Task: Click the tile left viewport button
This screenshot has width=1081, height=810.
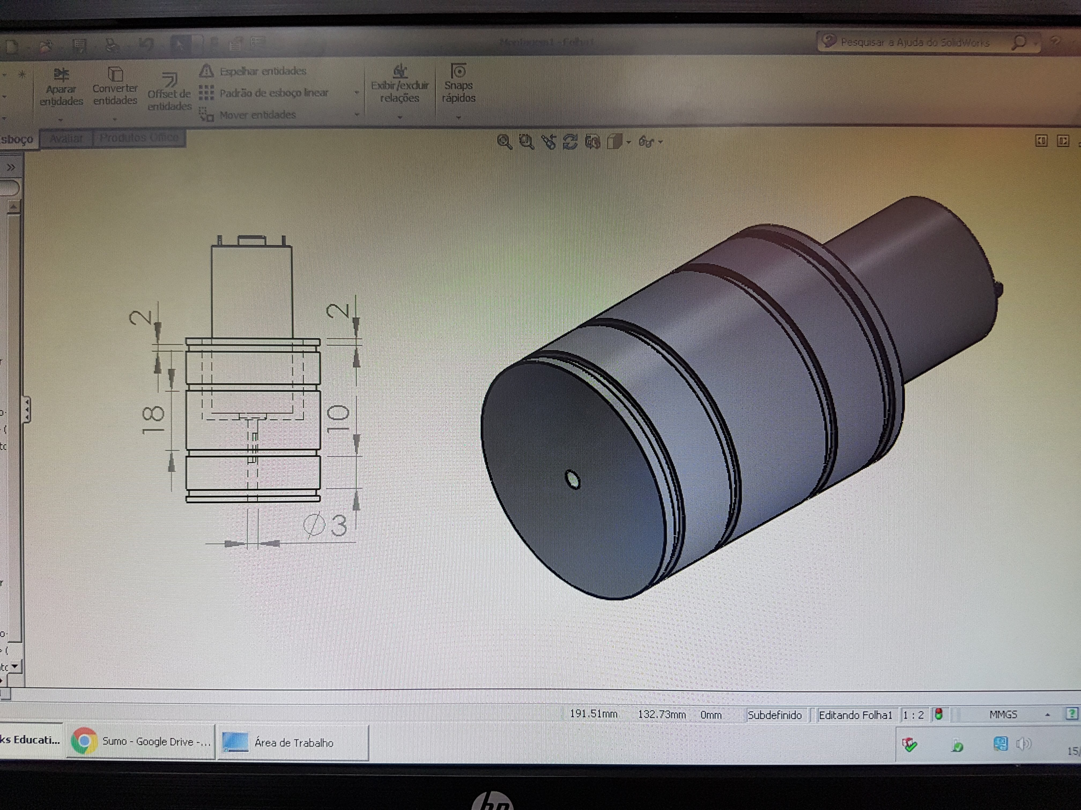Action: coord(1041,141)
